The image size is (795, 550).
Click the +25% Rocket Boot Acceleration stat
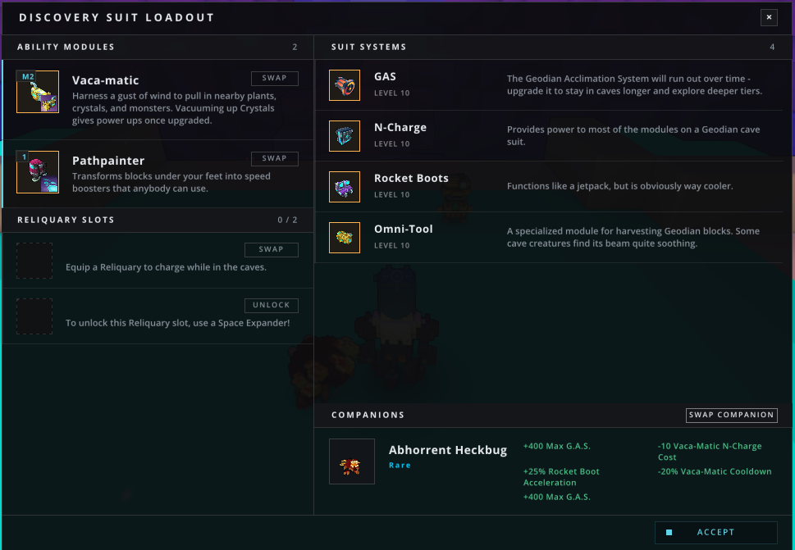point(561,477)
